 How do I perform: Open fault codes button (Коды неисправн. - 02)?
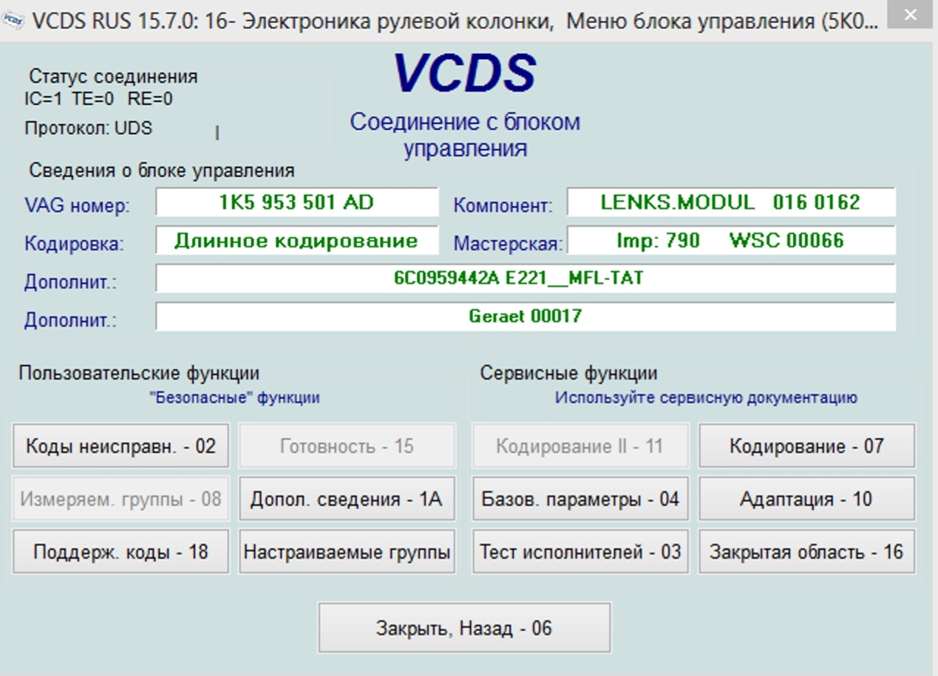click(120, 446)
